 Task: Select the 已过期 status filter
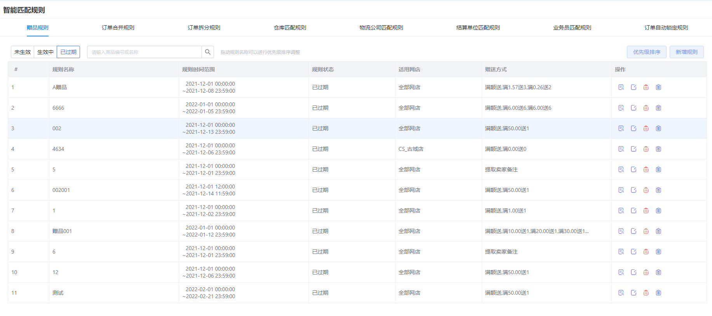click(68, 52)
